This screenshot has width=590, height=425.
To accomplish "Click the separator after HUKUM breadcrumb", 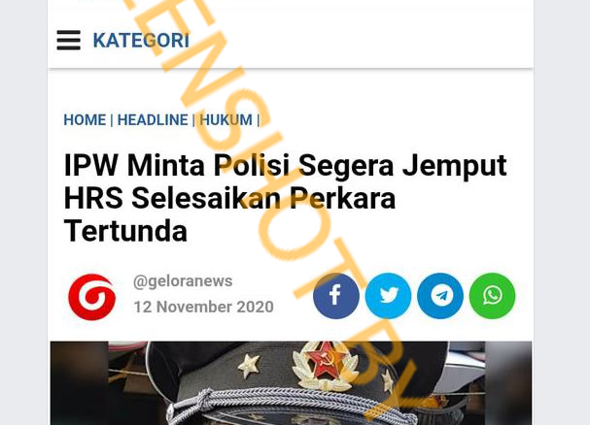I will (259, 120).
